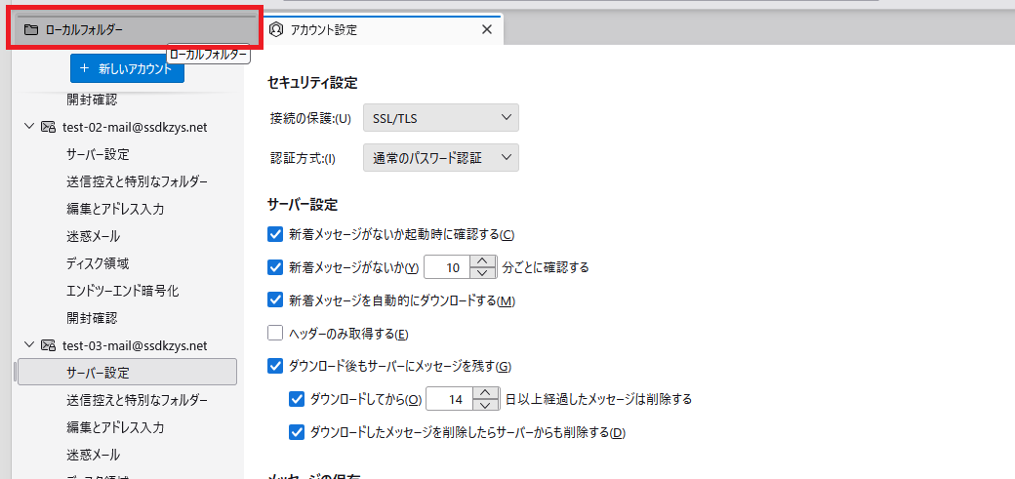
Task: Click the アカウント設定 tab icon
Action: tap(276, 29)
